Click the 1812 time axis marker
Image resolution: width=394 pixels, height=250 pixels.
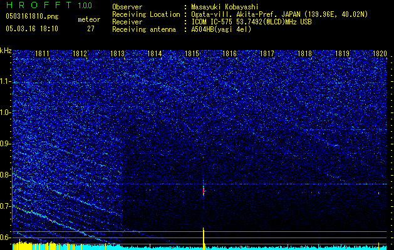coord(80,53)
